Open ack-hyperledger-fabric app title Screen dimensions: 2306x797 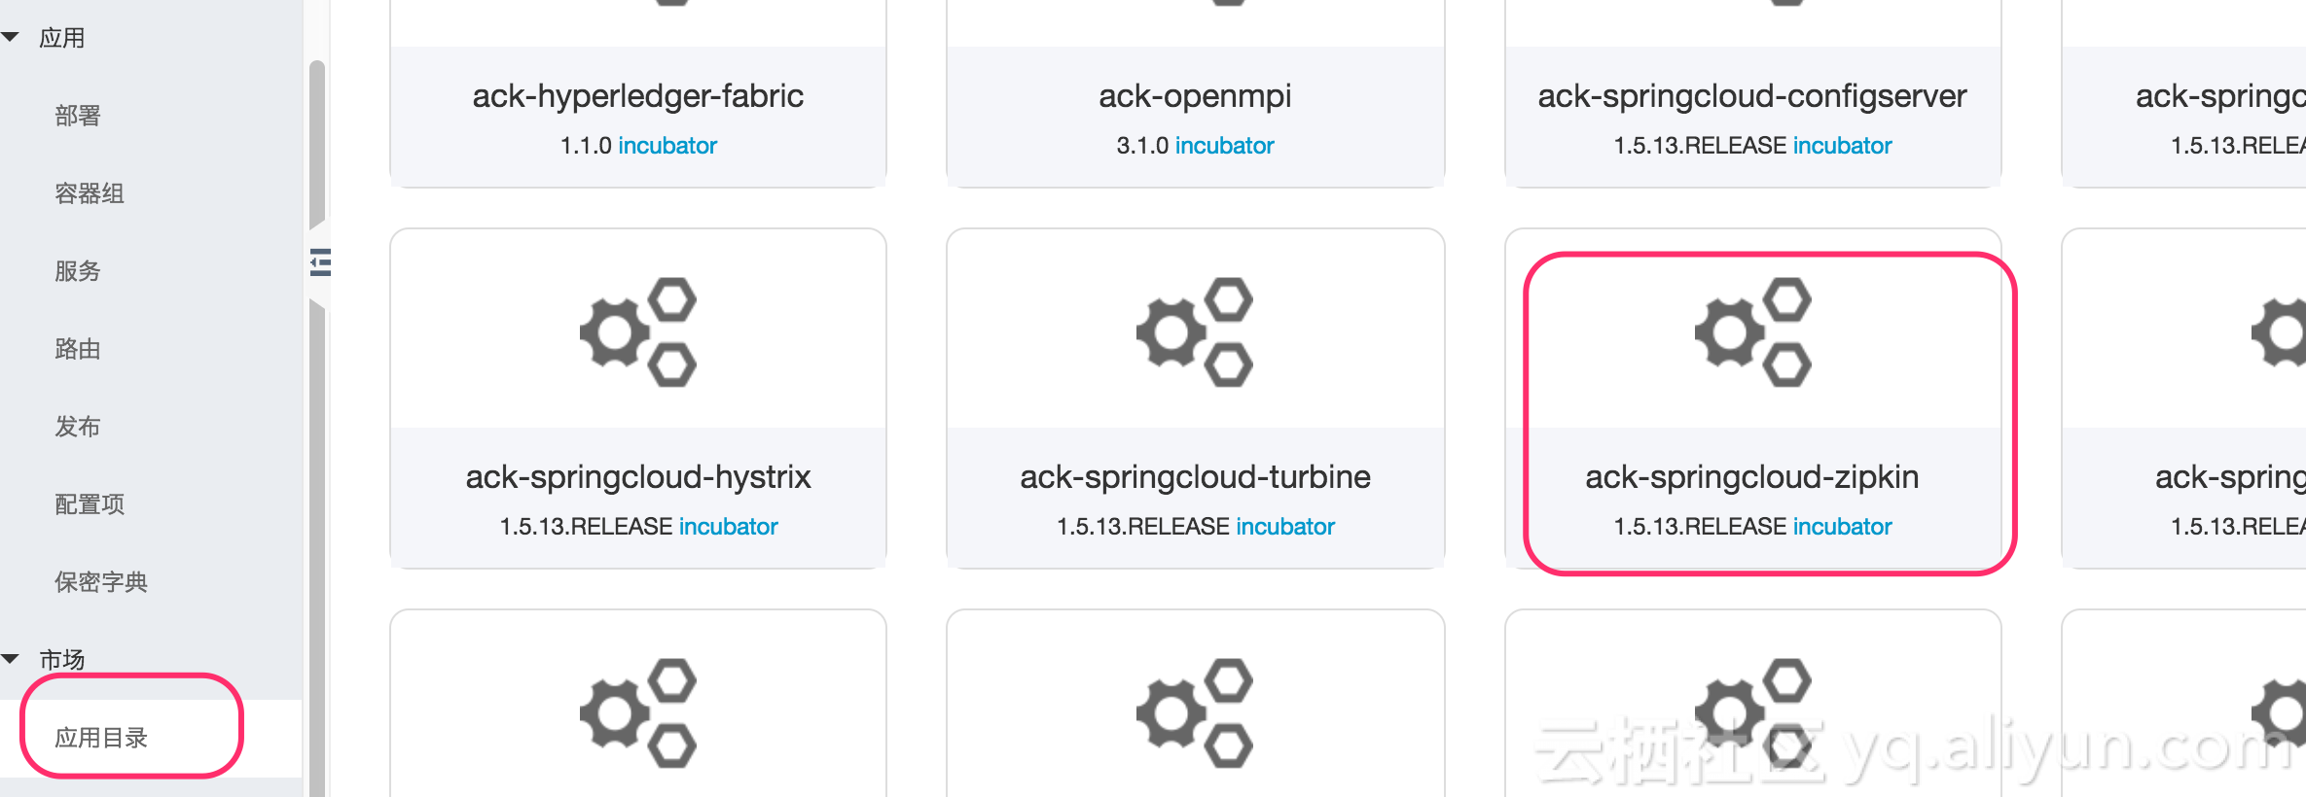click(x=638, y=96)
